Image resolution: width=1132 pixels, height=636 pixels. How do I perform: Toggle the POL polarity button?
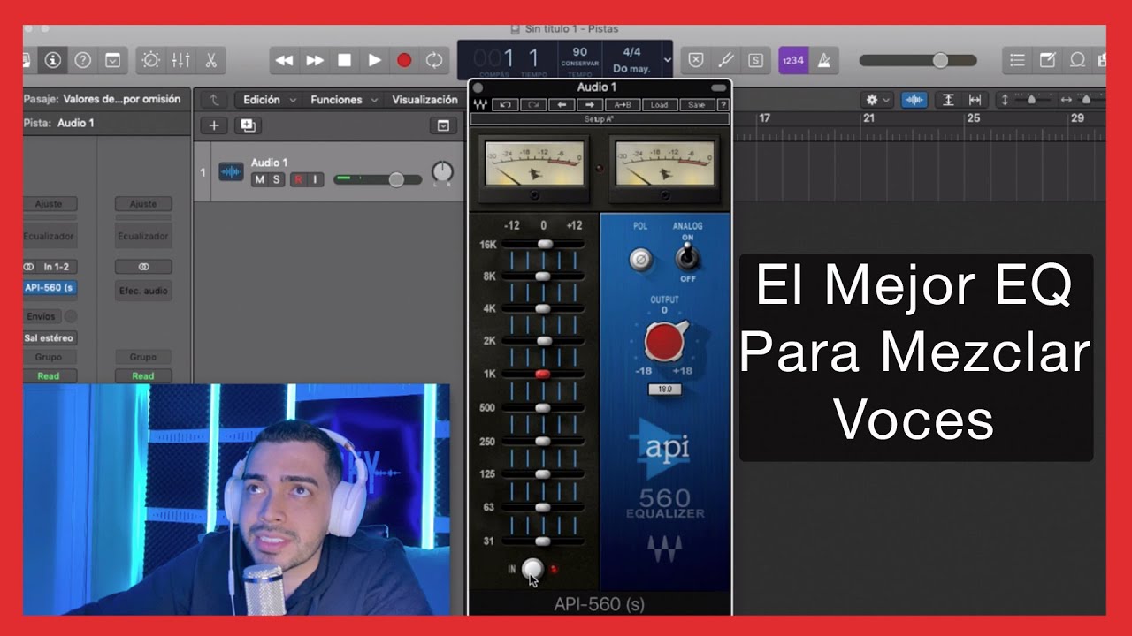(639, 260)
